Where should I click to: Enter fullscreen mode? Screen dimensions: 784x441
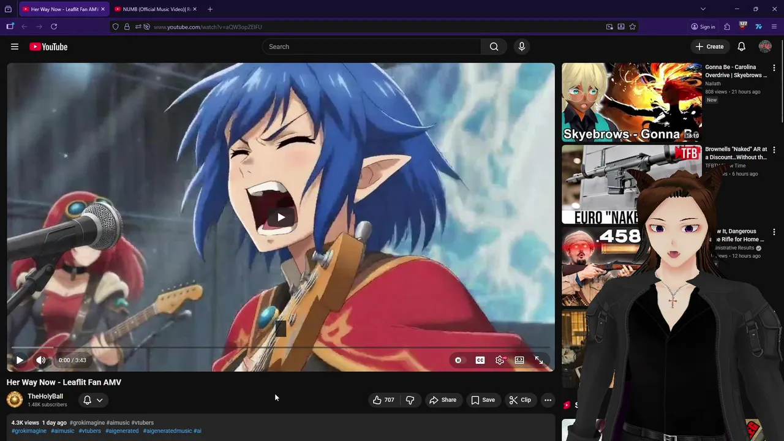click(x=539, y=360)
